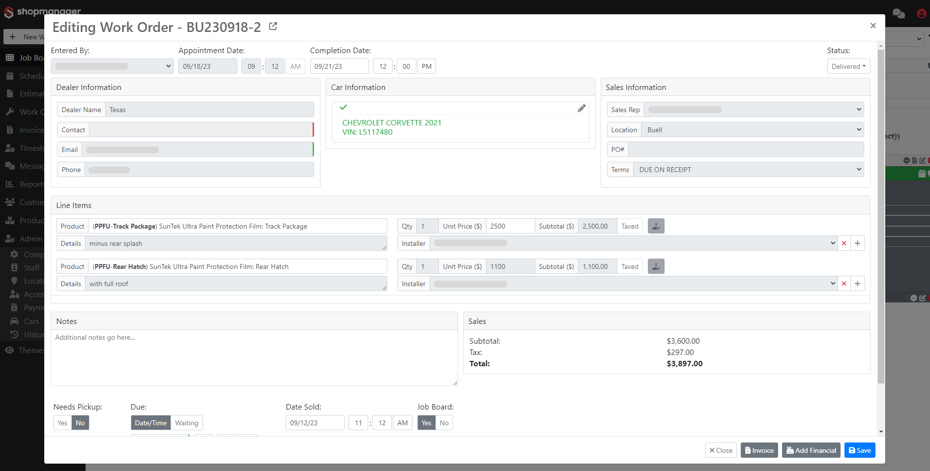Set Job Board to No
930x471 pixels.
click(444, 422)
